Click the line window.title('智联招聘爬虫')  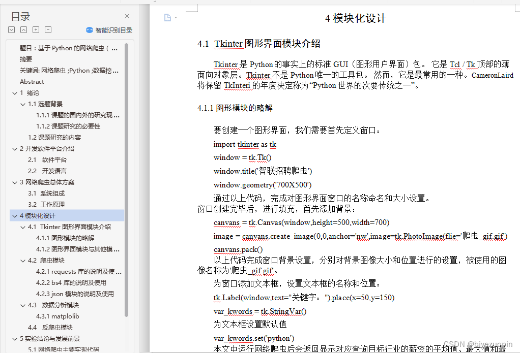[263, 171]
